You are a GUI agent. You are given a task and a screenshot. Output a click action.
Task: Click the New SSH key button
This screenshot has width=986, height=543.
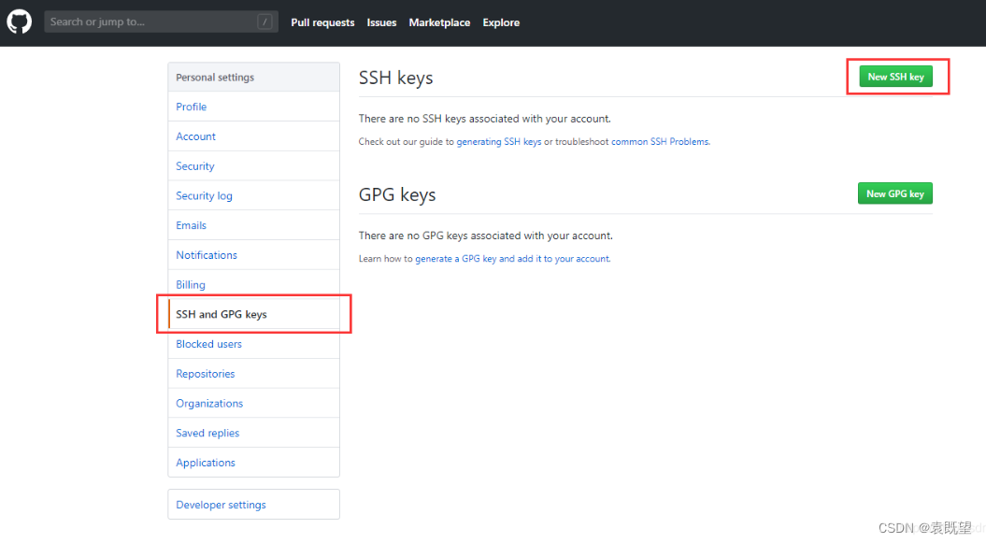[x=895, y=77]
